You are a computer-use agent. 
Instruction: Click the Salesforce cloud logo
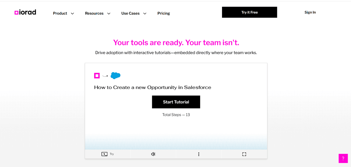point(116,76)
